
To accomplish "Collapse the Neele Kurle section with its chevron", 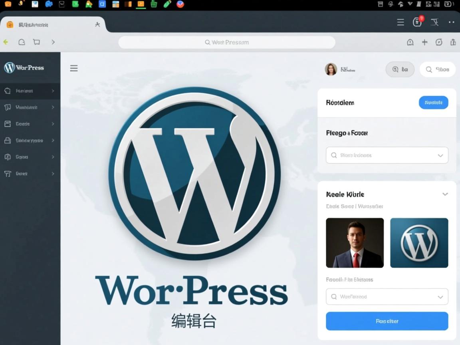I will pos(445,194).
